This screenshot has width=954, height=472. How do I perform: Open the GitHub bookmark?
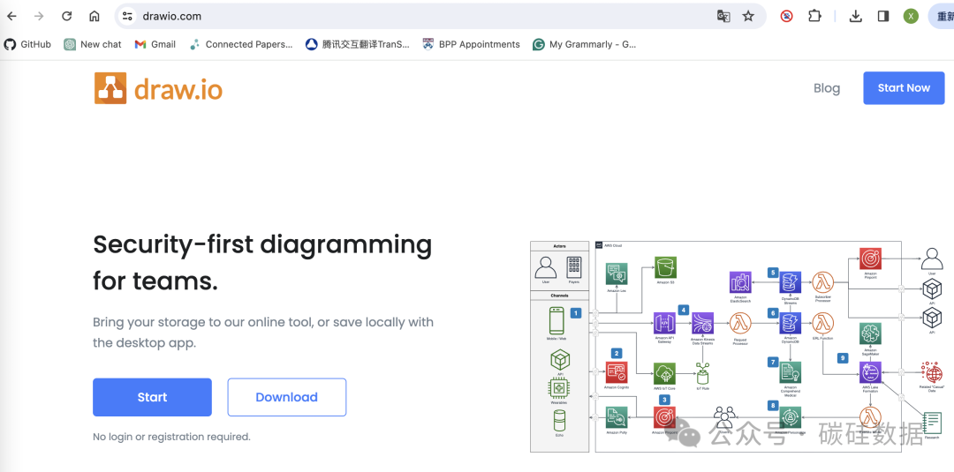click(x=27, y=44)
